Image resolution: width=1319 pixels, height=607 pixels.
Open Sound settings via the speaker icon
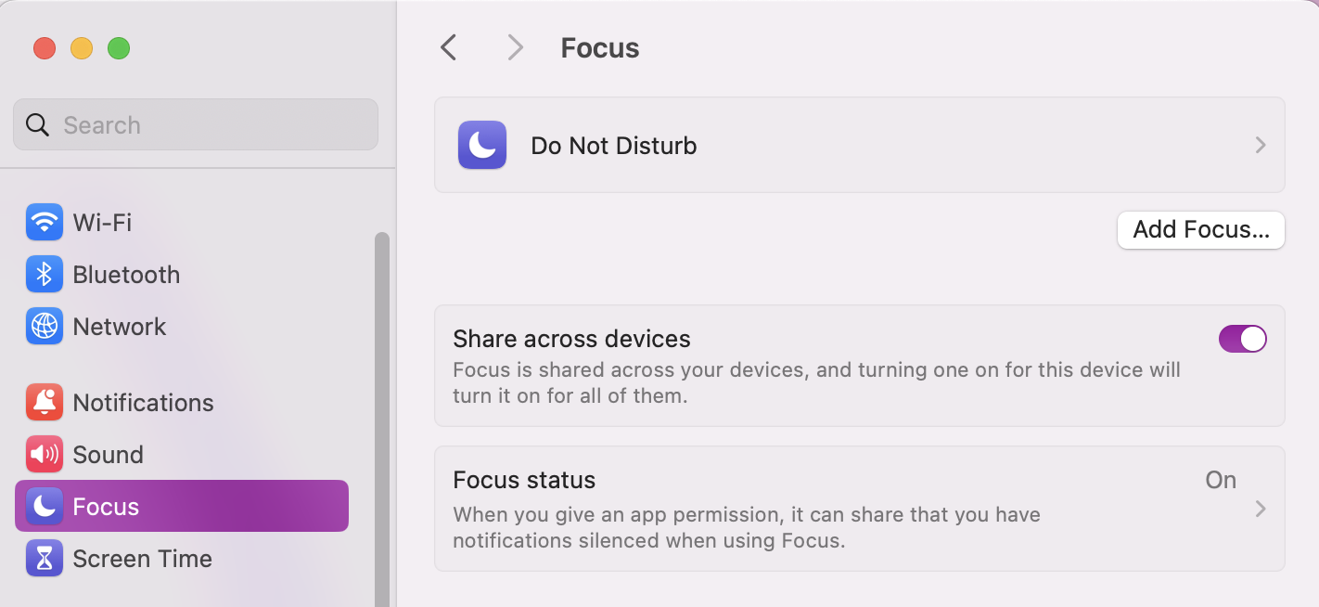pos(44,454)
